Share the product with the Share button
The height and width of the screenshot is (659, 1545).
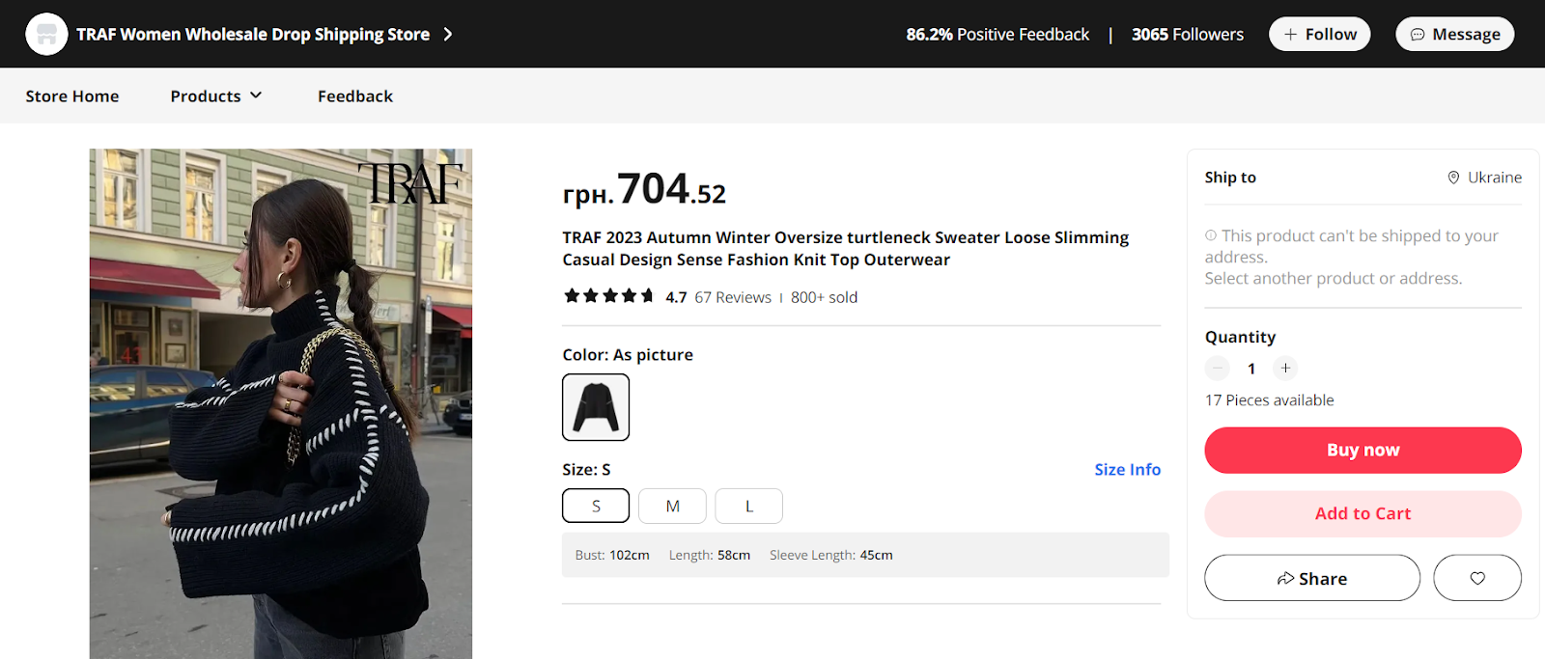(1312, 578)
